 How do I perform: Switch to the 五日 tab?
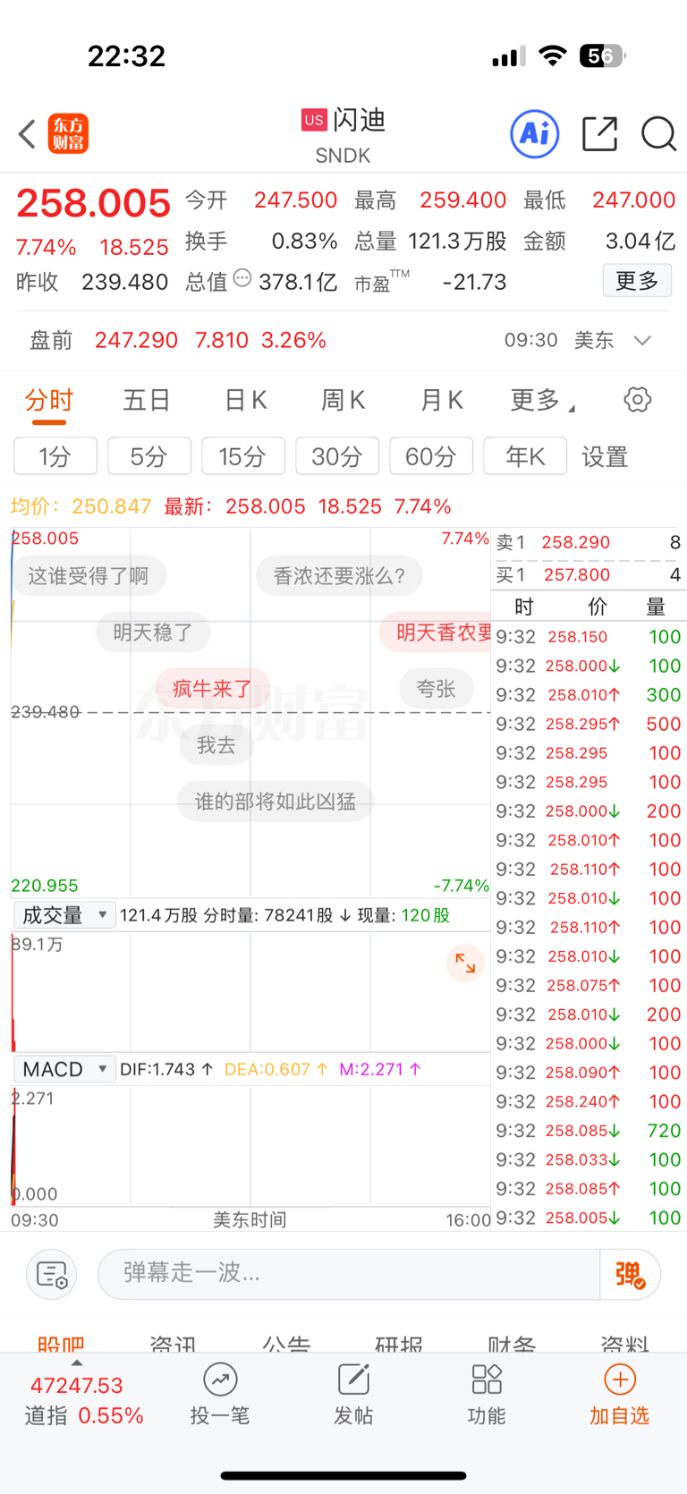pyautogui.click(x=147, y=400)
